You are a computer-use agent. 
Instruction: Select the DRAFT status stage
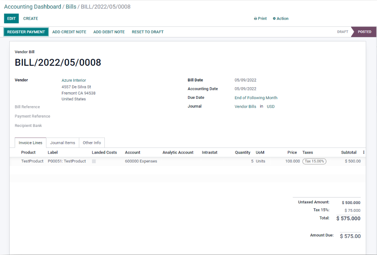(343, 32)
